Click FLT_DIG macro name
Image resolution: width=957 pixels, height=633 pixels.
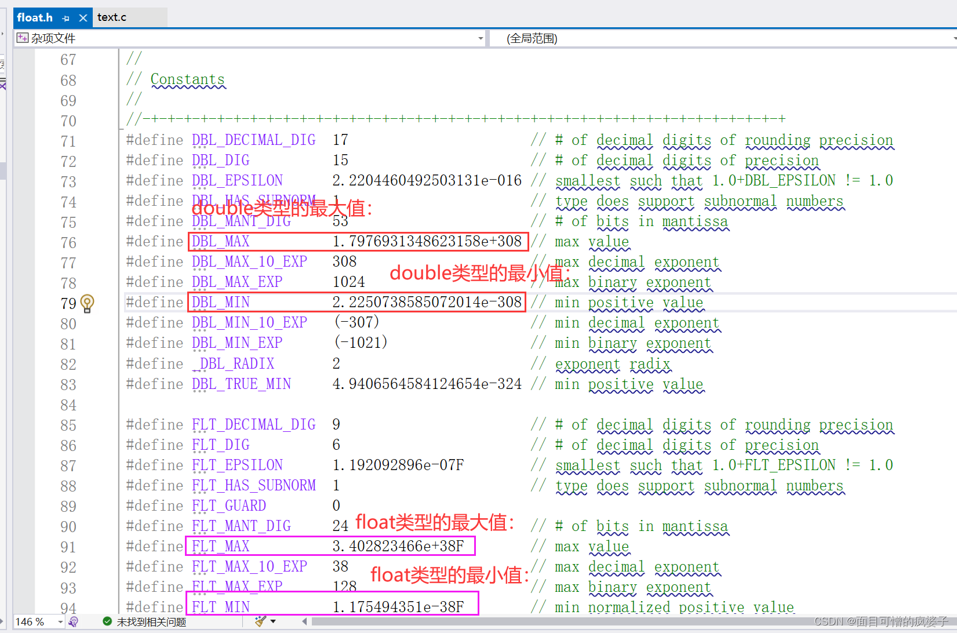(221, 445)
